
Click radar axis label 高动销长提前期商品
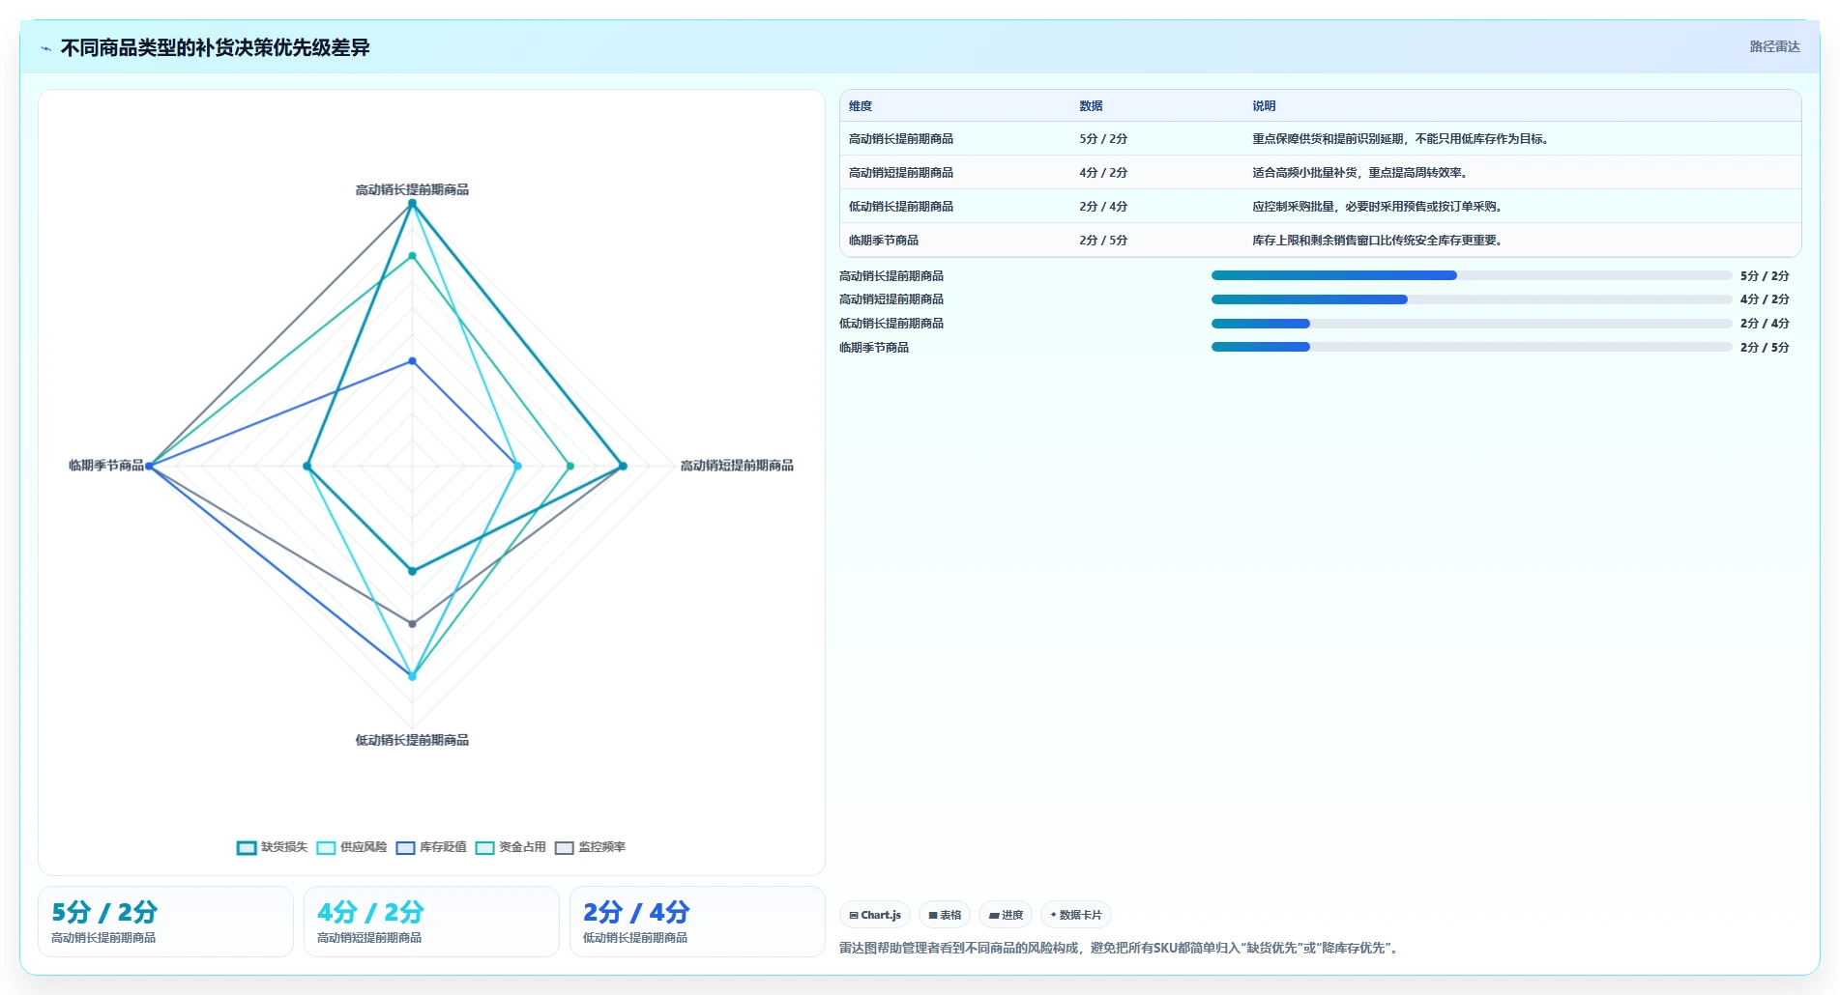tap(412, 190)
